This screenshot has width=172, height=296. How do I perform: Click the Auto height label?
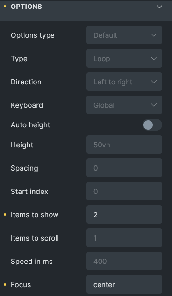30,125
